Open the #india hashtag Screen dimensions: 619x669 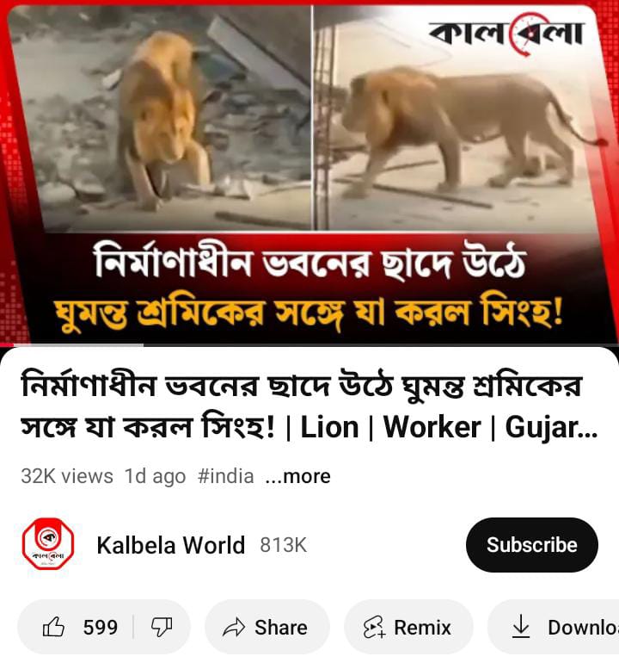tap(226, 476)
